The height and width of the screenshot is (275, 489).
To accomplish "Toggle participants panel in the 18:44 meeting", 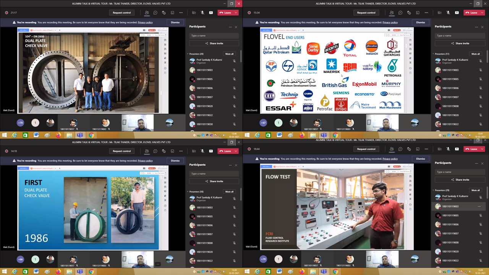I will (392, 149).
